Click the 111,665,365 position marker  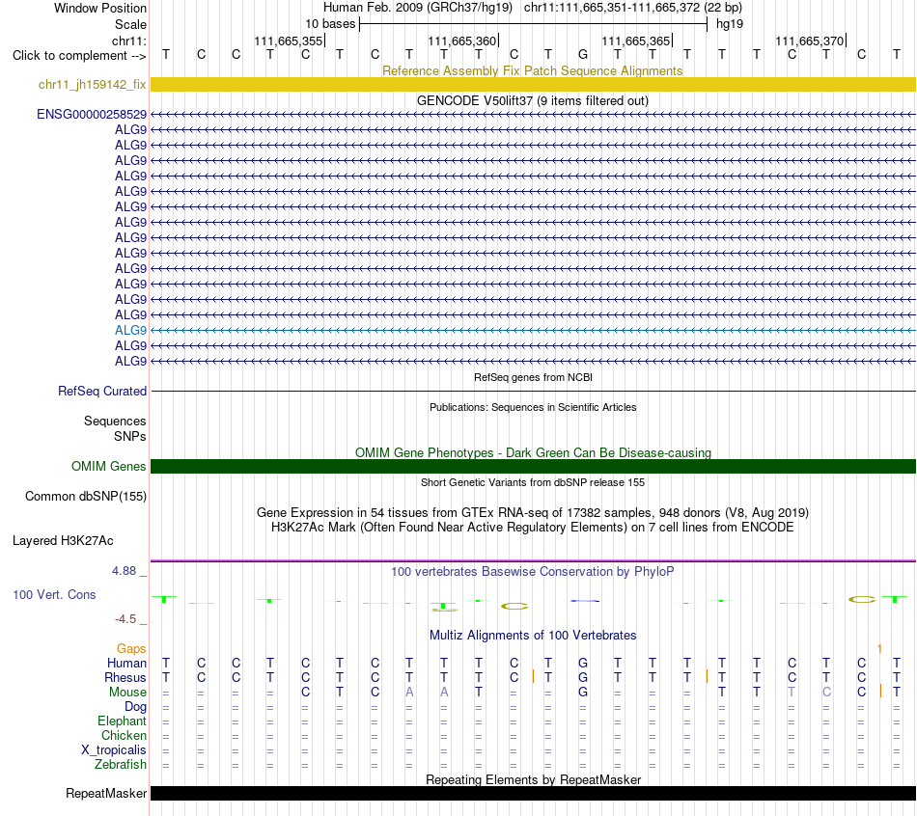click(x=636, y=41)
